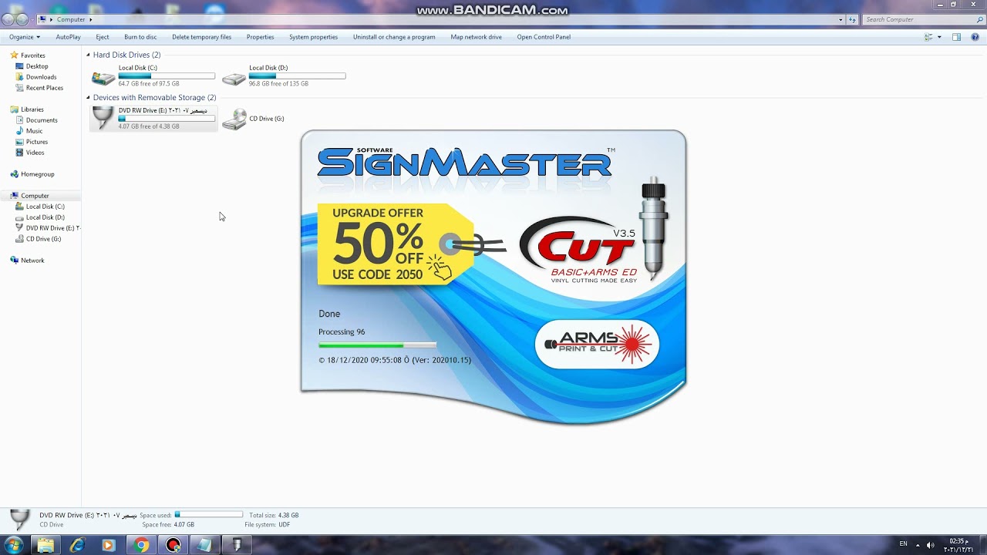Click the Help question mark icon
The width and height of the screenshot is (987, 555).
[x=975, y=37]
